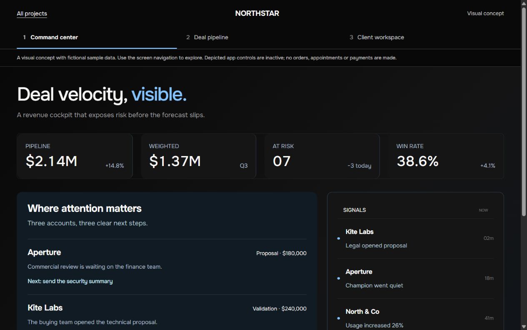Click the Where attention matters heading
Image resolution: width=527 pixels, height=330 pixels.
85,209
